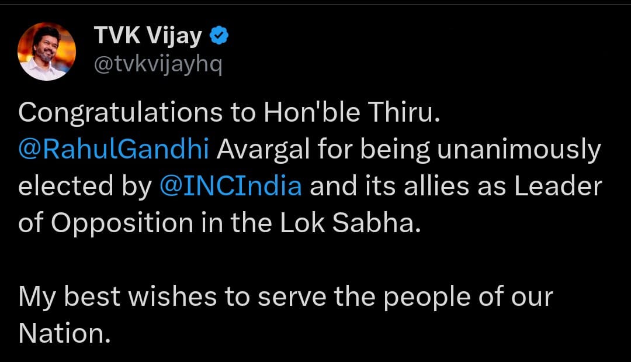Screen dimensions: 631x362
Task: Click the My best wishes text
Action: 117,297
